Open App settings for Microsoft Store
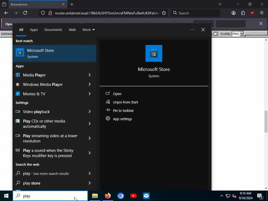The image size is (268, 201). coord(122,119)
